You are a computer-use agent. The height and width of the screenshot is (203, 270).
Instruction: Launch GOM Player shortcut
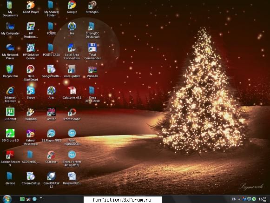[31, 5]
